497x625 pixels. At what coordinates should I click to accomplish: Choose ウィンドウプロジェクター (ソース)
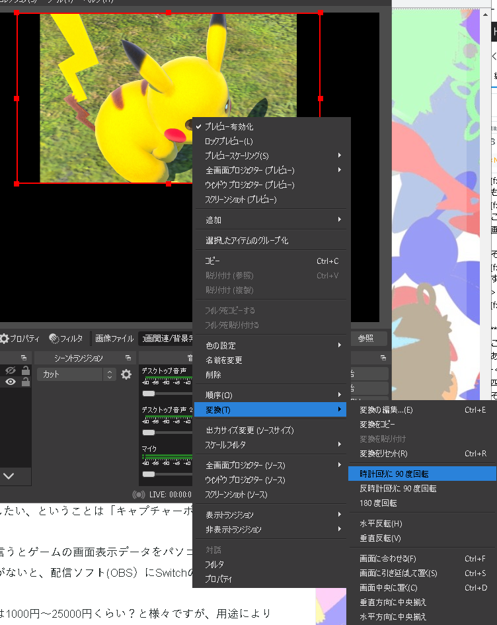coord(270,480)
